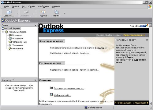Close the Папки pane

tap(35, 25)
